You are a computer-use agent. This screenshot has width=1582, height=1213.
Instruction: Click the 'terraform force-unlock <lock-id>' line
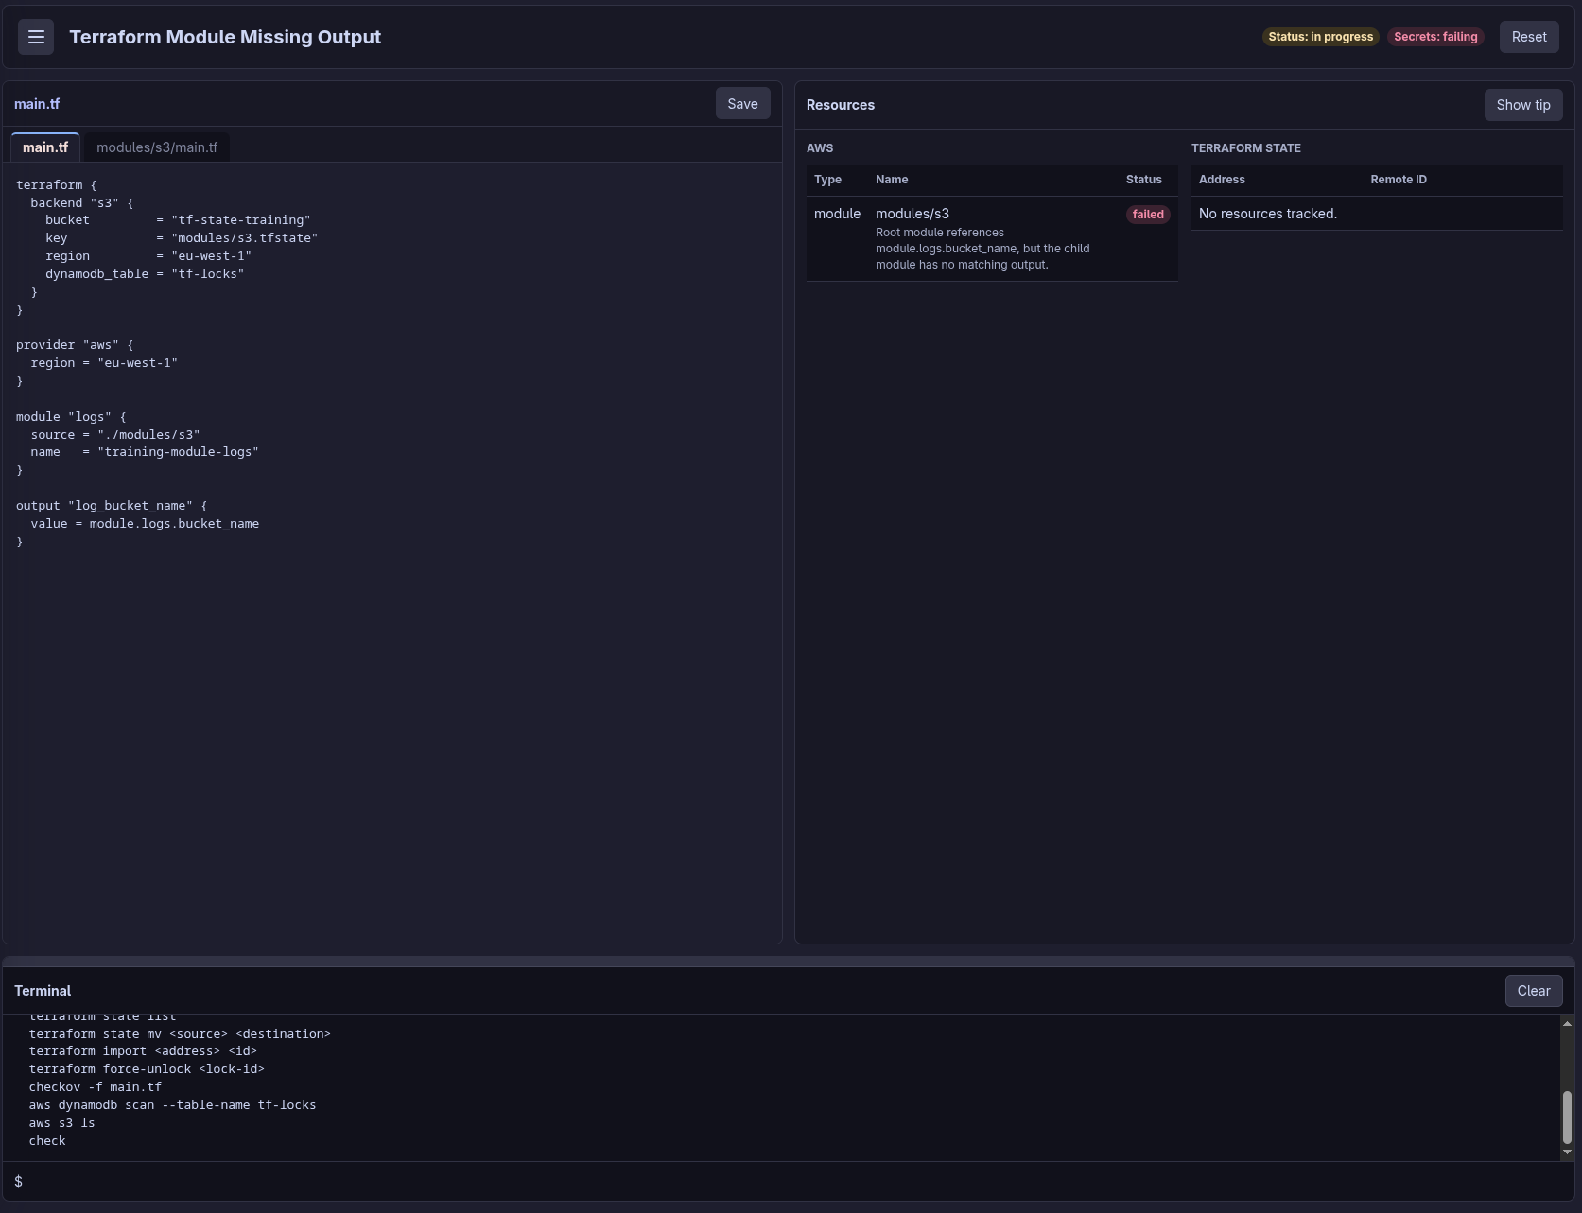[x=147, y=1069]
